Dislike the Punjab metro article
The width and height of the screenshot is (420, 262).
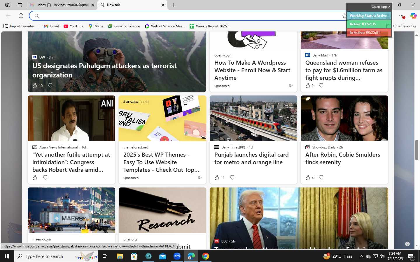point(232,178)
